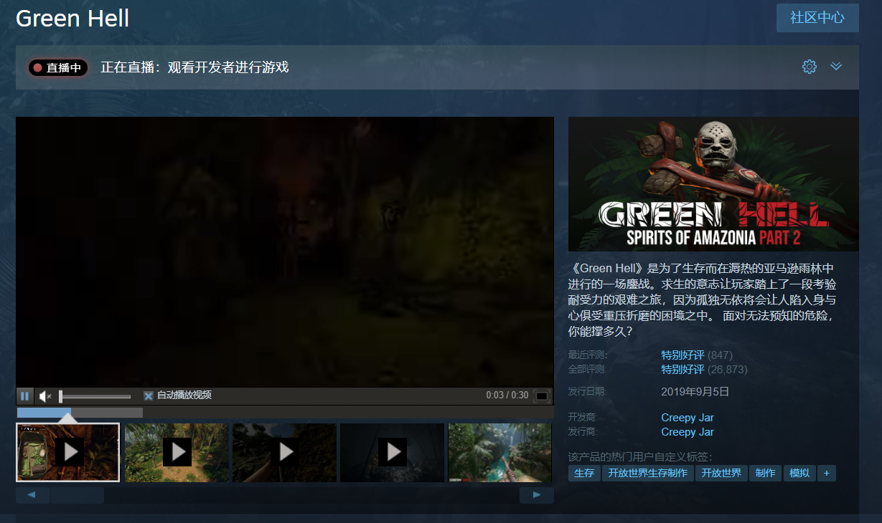Play the second video thumbnail
The width and height of the screenshot is (882, 523).
coord(177,452)
